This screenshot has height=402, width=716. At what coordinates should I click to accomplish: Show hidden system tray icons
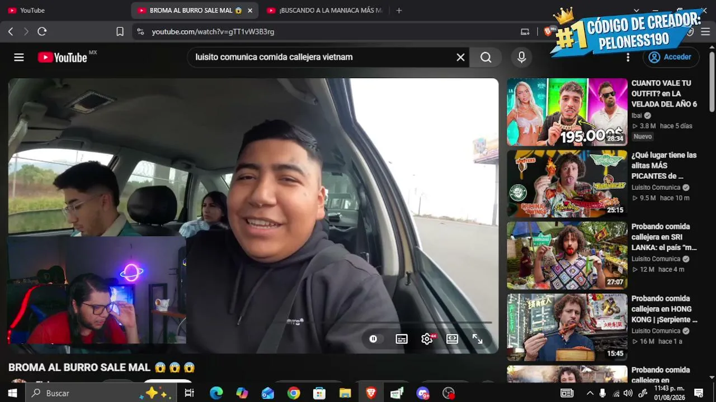coord(590,393)
